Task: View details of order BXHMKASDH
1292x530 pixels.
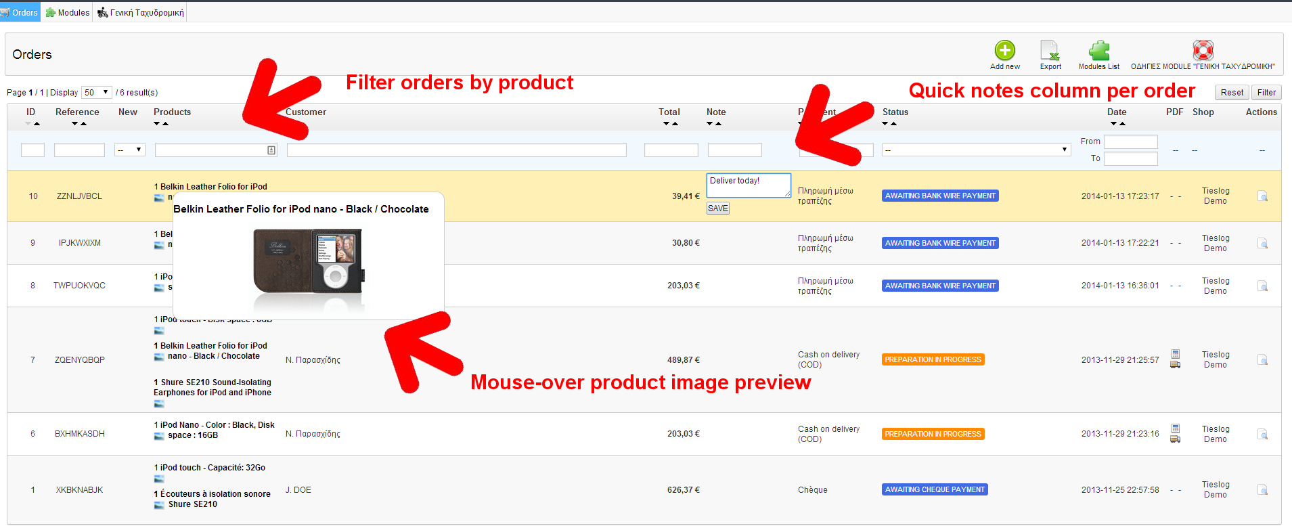Action: tap(1262, 434)
